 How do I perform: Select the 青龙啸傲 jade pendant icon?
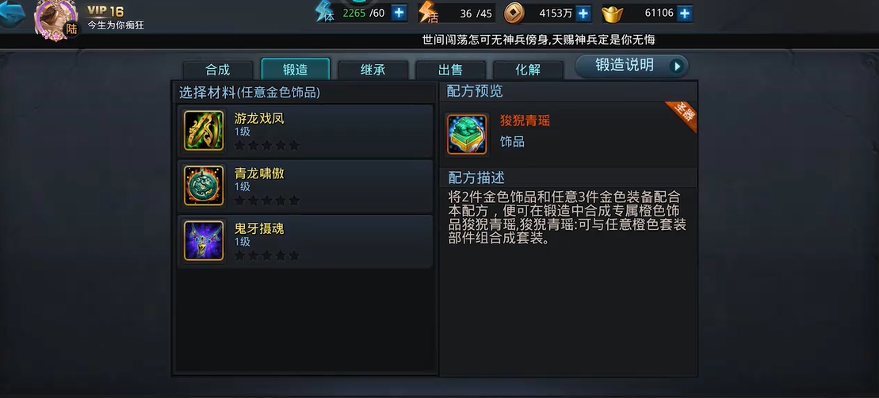click(204, 186)
